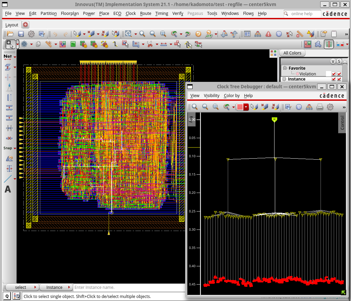
Task: Click Zoom Out magnifier in main toolbar
Action: click(152, 34)
